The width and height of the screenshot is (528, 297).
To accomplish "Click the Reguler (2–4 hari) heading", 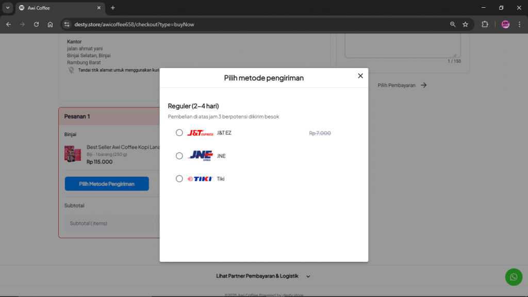I will pos(193,106).
